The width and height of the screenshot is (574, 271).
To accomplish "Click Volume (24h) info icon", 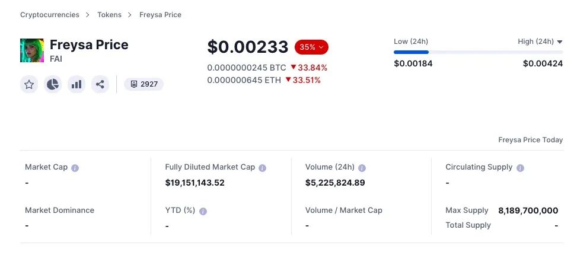I will [362, 168].
